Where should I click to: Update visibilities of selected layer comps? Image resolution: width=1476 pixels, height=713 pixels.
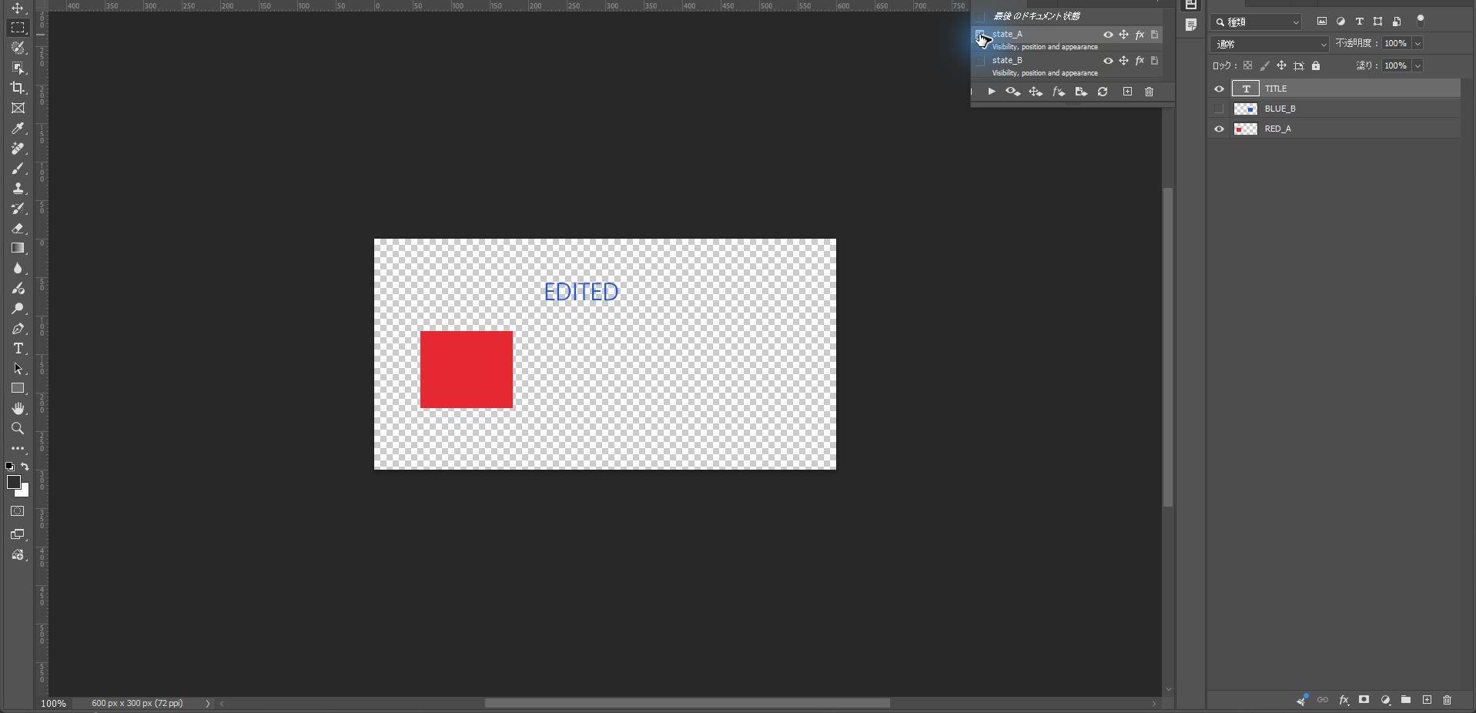(x=1013, y=92)
